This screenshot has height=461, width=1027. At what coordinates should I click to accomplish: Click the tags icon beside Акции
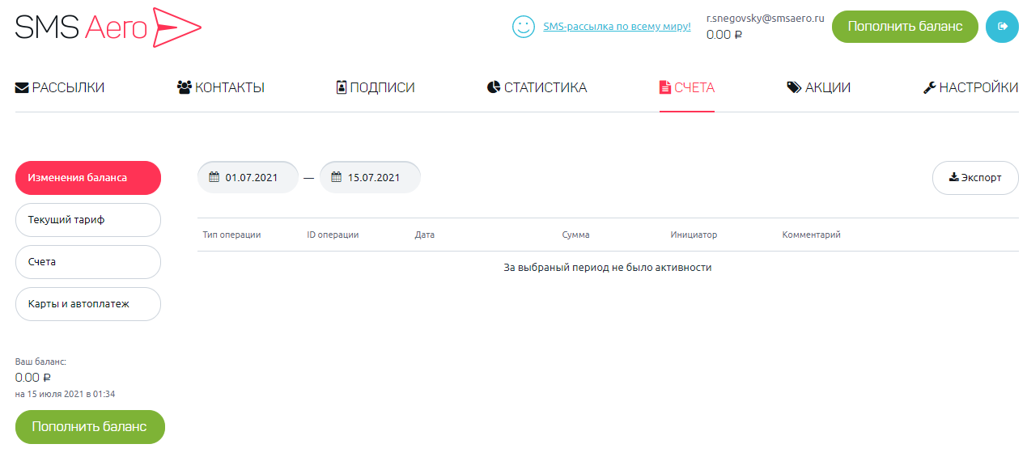click(x=794, y=87)
